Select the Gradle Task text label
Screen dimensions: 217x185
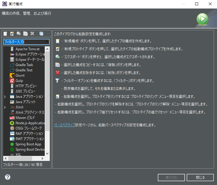[24, 65]
